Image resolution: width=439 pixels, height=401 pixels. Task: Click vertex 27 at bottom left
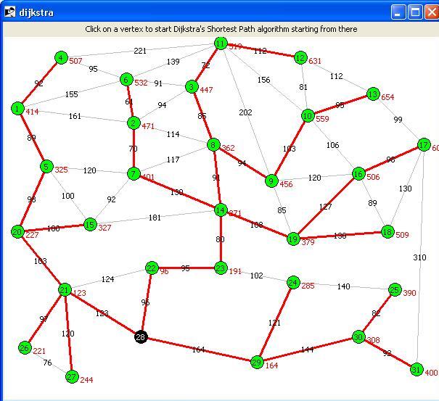[72, 376]
